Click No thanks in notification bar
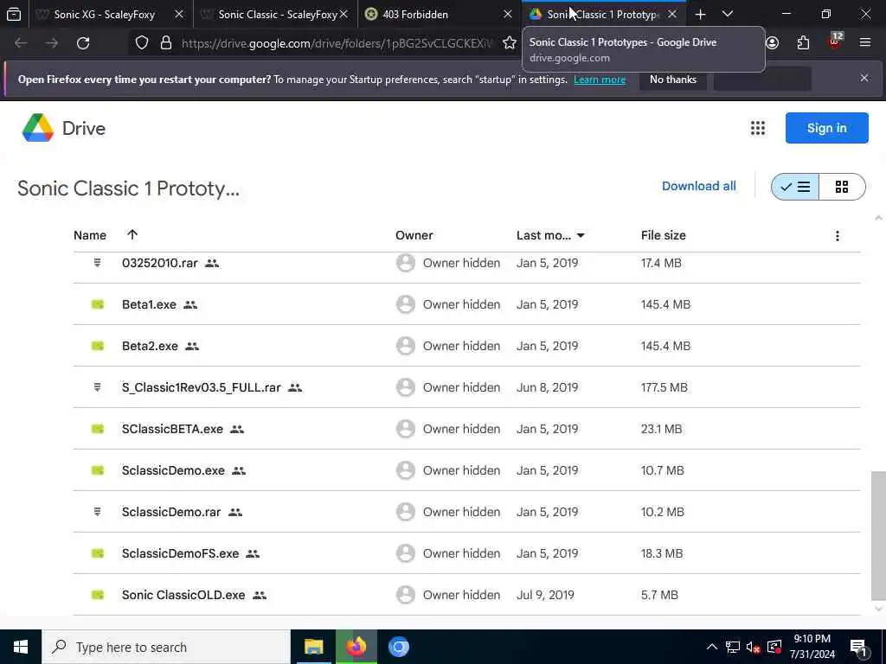Viewport: 886px width, 664px height. [x=672, y=80]
